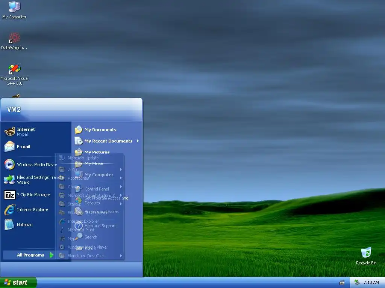The height and width of the screenshot is (288, 385).
Task: Select Bloodshed Dev-C++ program group
Action: pyautogui.click(x=89, y=256)
